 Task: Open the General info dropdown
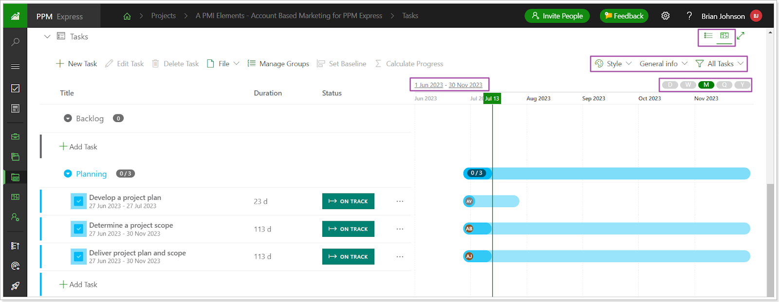click(664, 64)
